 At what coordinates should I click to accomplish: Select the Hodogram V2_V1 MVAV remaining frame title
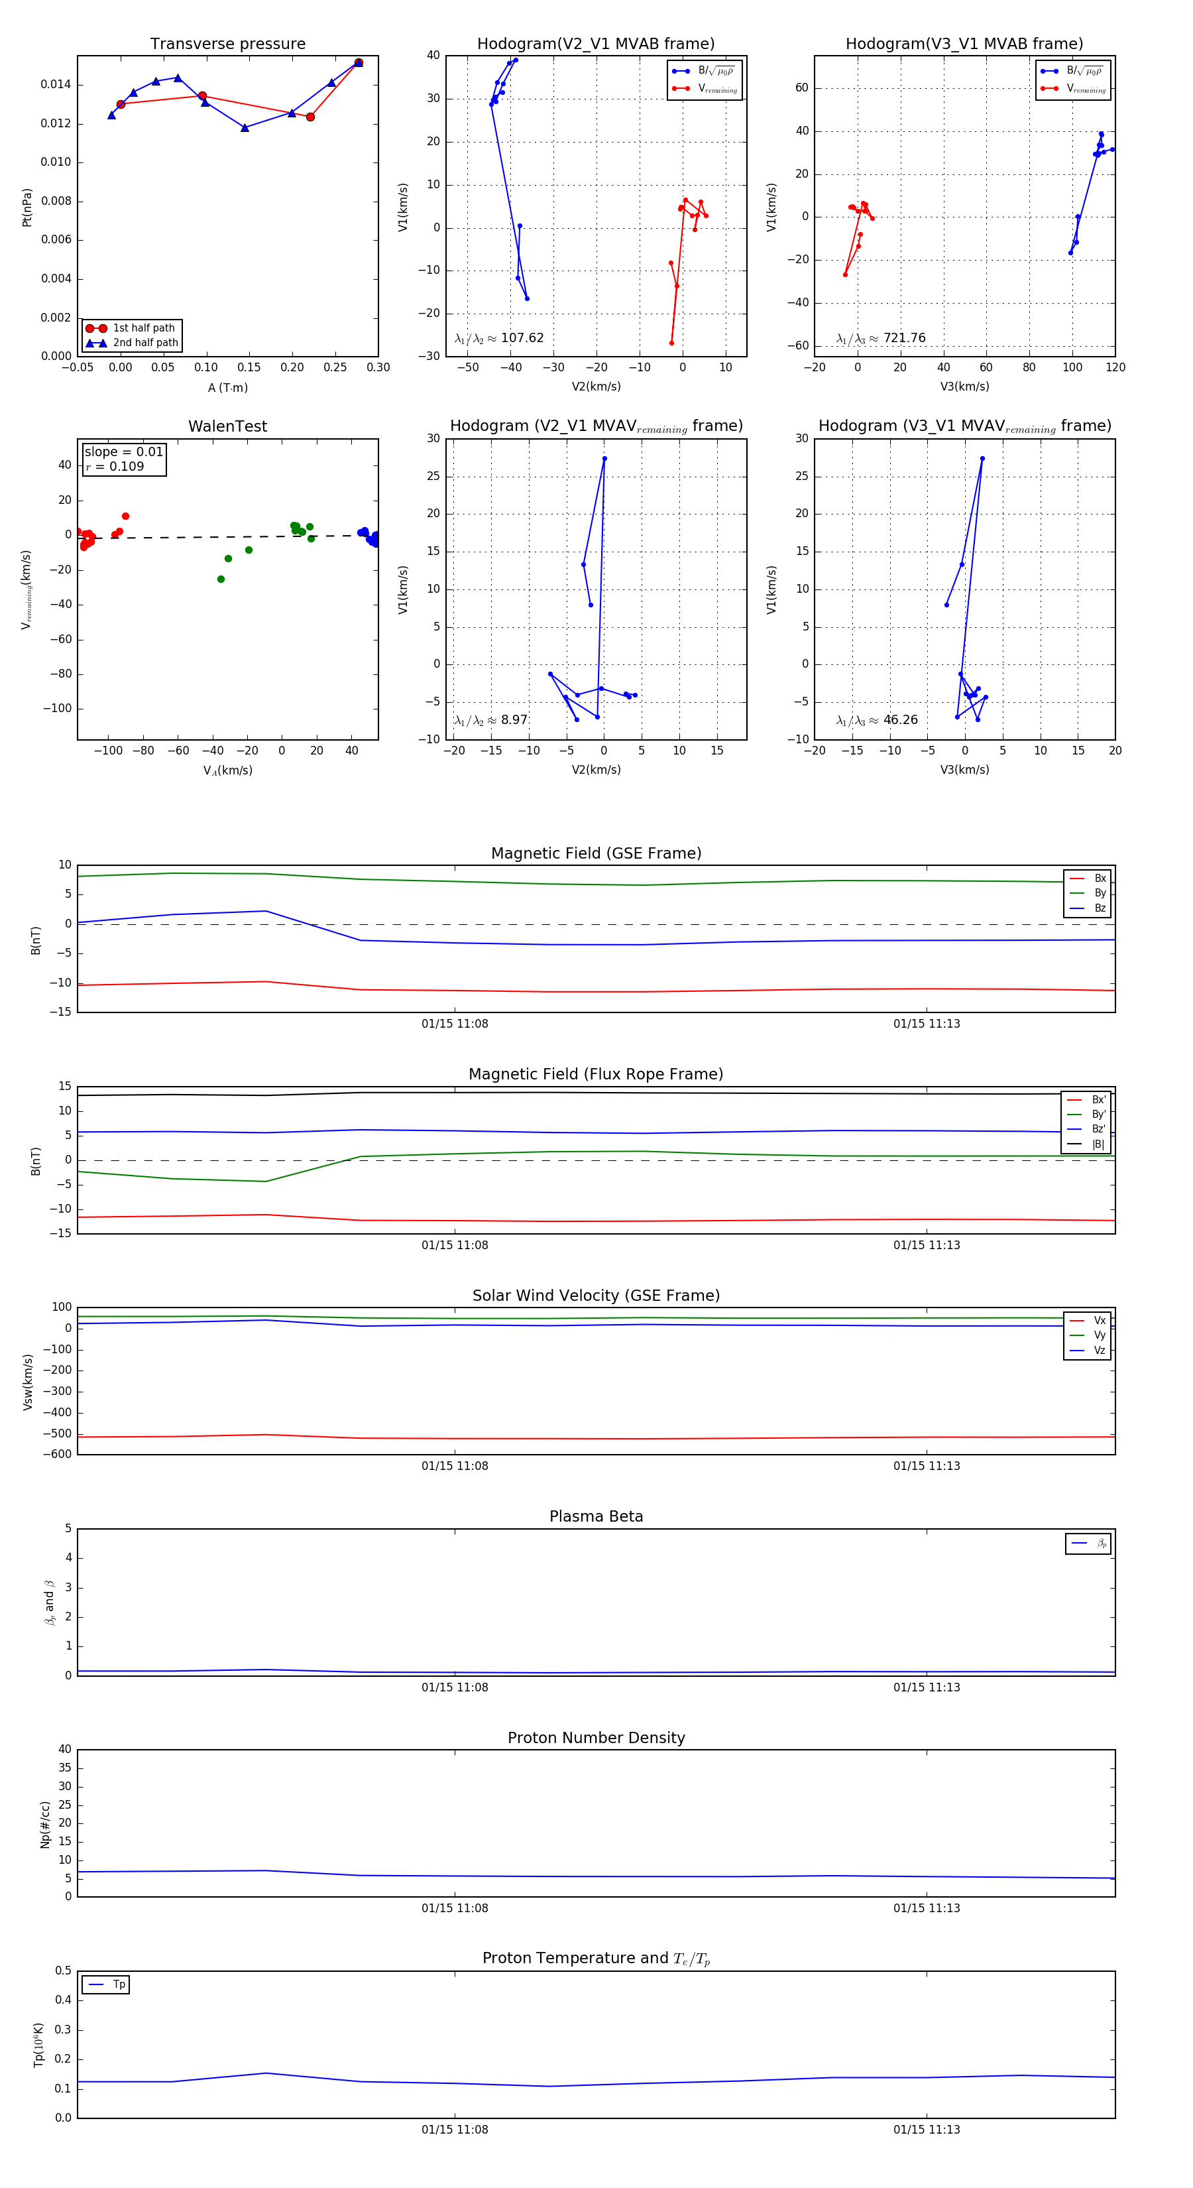pyautogui.click(x=596, y=426)
